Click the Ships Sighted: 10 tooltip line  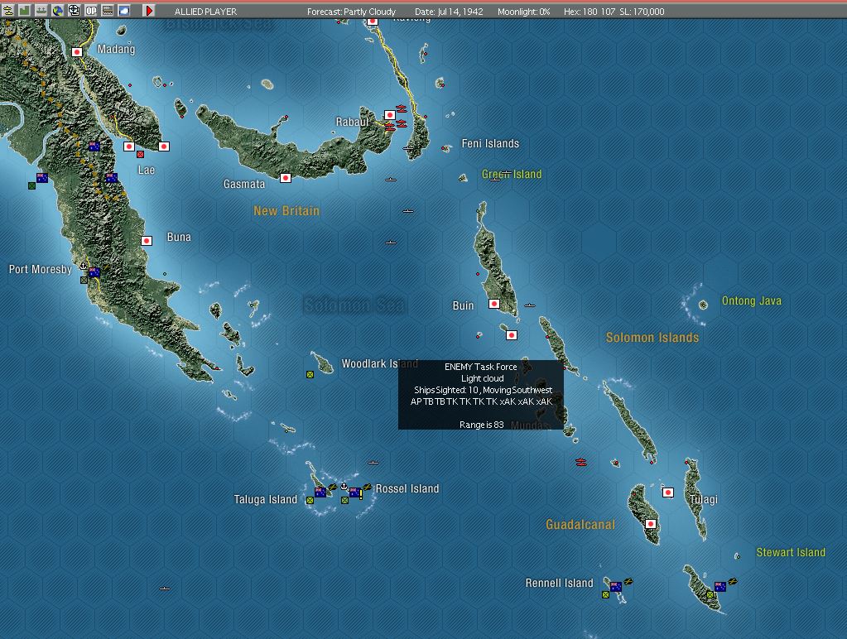tap(483, 390)
